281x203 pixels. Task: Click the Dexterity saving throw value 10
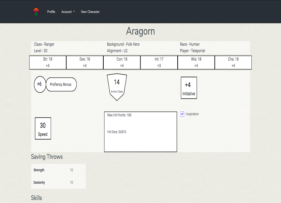[x=71, y=183]
